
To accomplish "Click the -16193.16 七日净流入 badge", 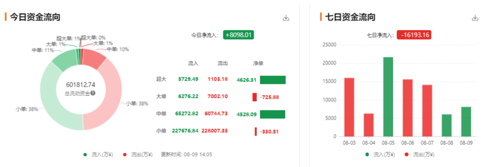I will 414,35.
